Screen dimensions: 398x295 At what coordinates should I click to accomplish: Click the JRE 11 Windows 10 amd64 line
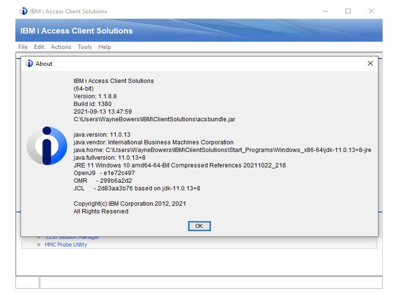180,165
